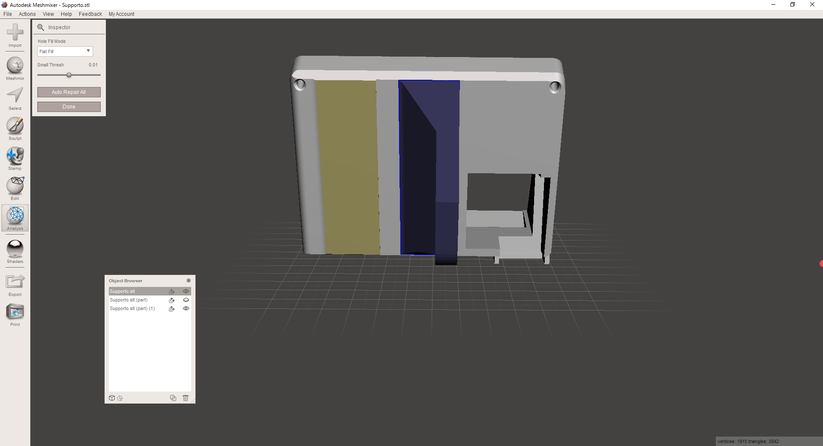Open the Shaders panel
The width and height of the screenshot is (823, 446).
[x=15, y=249]
